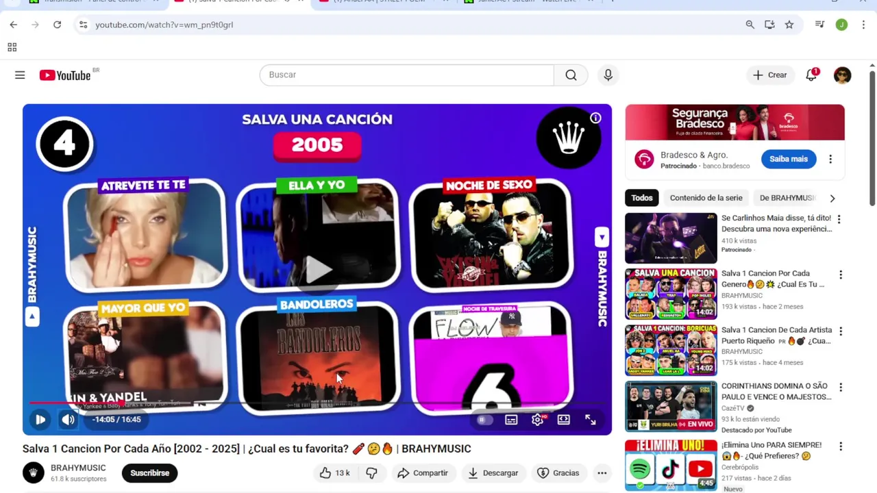The image size is (877, 493).
Task: Click the address bar URL
Action: (164, 25)
